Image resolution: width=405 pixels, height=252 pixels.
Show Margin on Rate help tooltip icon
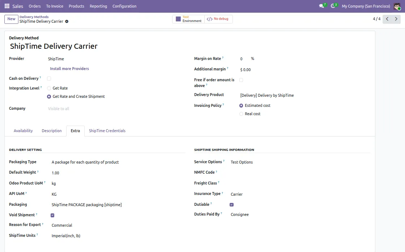click(223, 57)
